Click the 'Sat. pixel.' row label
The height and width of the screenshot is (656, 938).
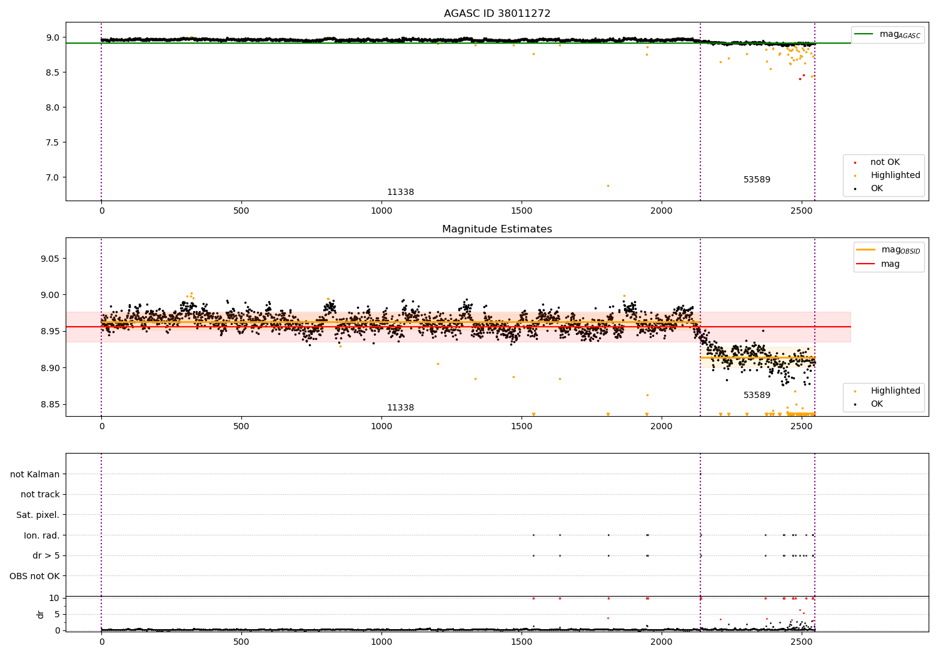point(38,515)
